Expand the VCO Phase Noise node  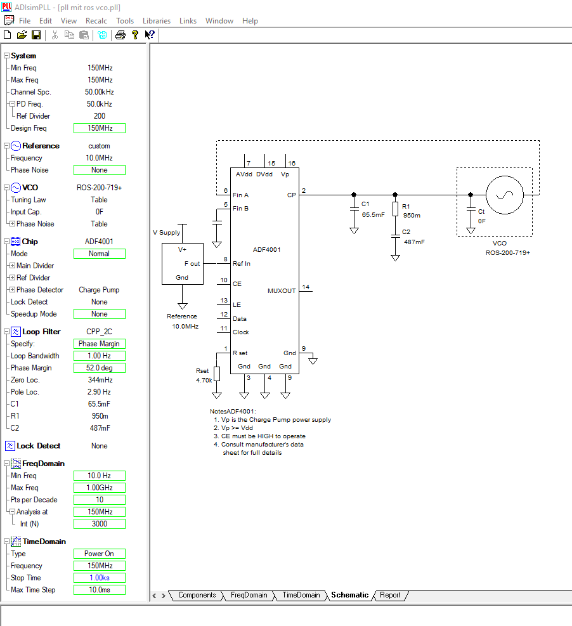[13, 223]
